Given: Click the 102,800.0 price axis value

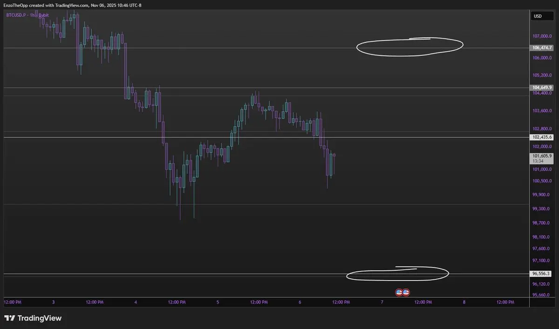Looking at the screenshot, I should pyautogui.click(x=542, y=129).
